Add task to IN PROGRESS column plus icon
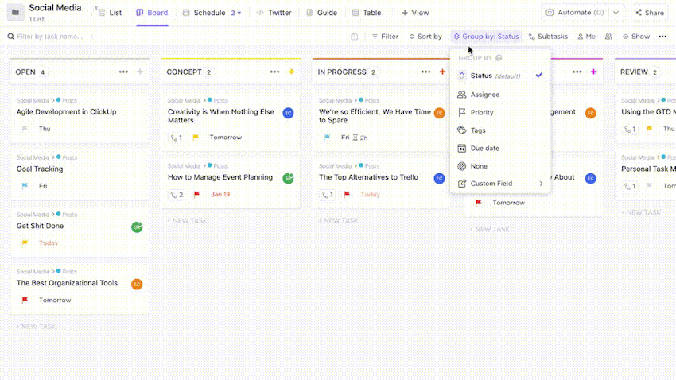Image resolution: width=676 pixels, height=380 pixels. point(442,72)
